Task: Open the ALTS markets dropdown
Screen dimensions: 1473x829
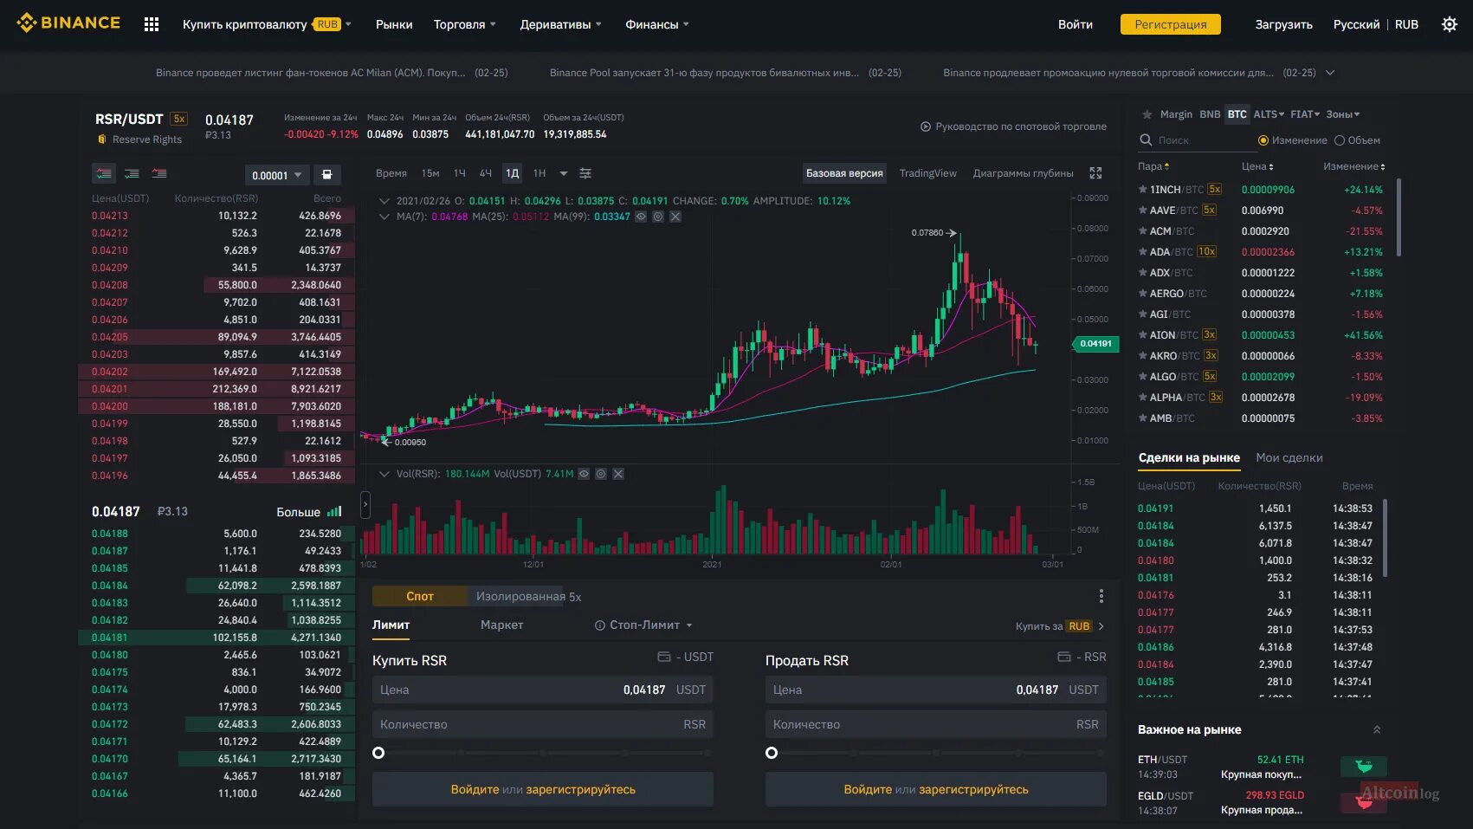Action: pyautogui.click(x=1269, y=114)
